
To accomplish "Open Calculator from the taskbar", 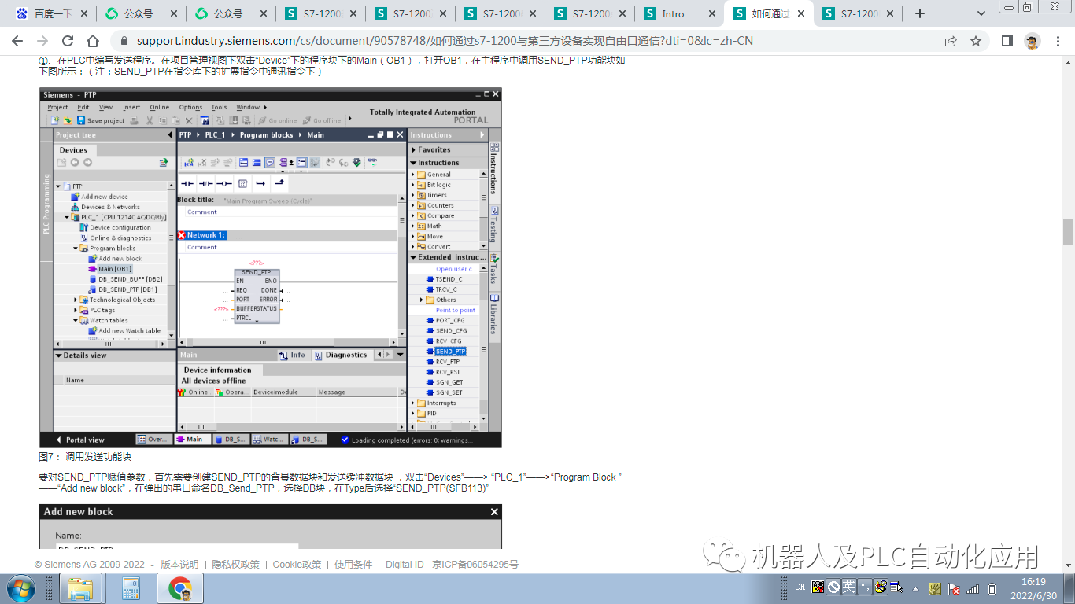I will [x=131, y=588].
